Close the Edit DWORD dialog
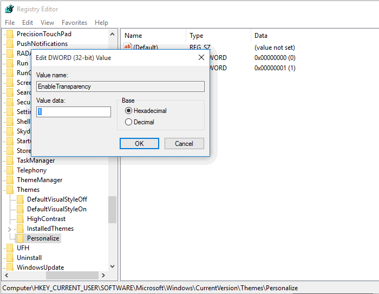The image size is (379, 294). pyautogui.click(x=201, y=57)
